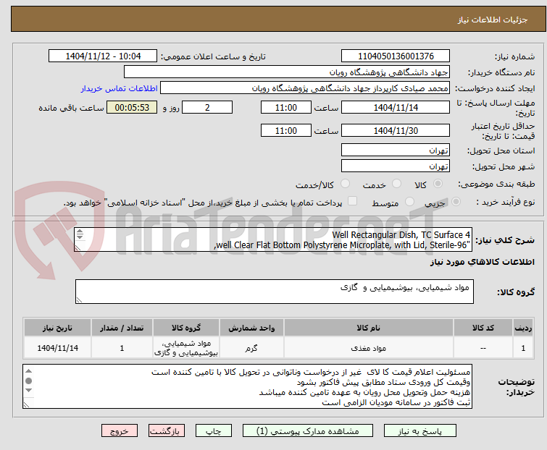Viewport: 547px width, 450px height.
Task: Click the پاسخ به نیاز button
Action: tap(419, 431)
